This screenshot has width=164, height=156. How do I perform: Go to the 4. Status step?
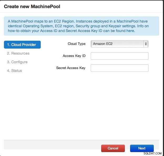[x=14, y=71]
